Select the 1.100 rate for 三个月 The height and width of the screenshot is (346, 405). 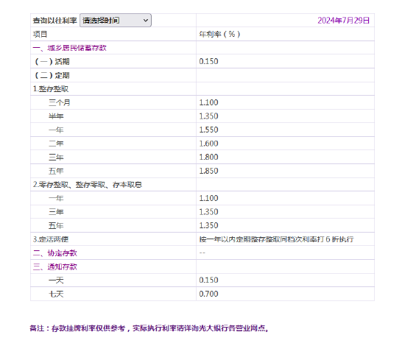(208, 102)
